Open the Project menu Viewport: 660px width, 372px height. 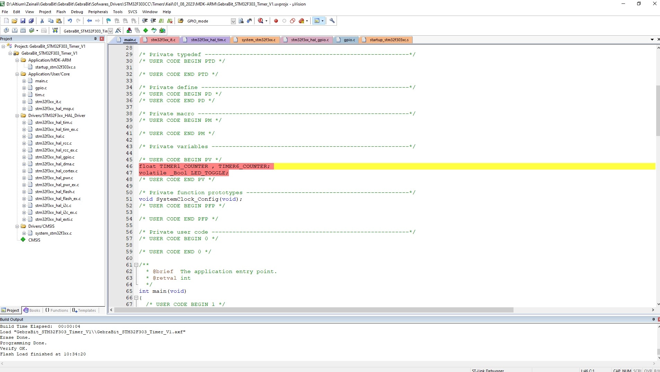(45, 12)
